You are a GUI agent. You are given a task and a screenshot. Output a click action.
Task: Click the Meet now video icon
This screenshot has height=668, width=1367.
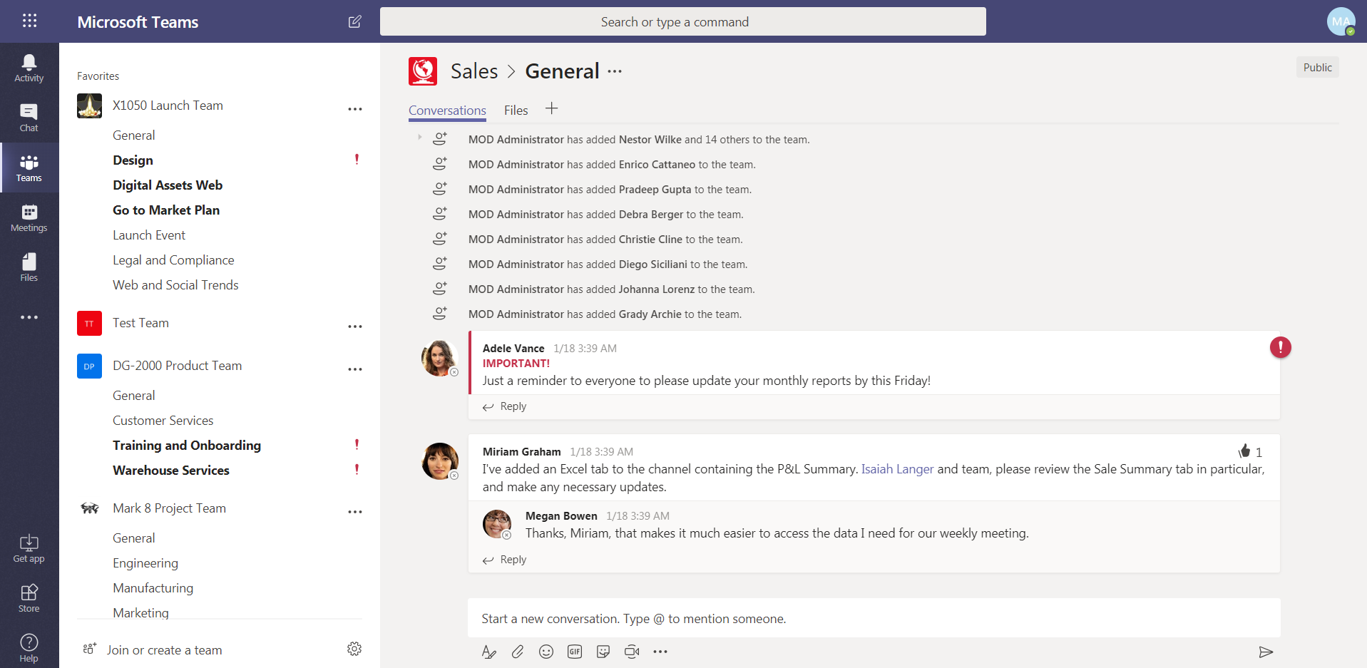click(632, 652)
